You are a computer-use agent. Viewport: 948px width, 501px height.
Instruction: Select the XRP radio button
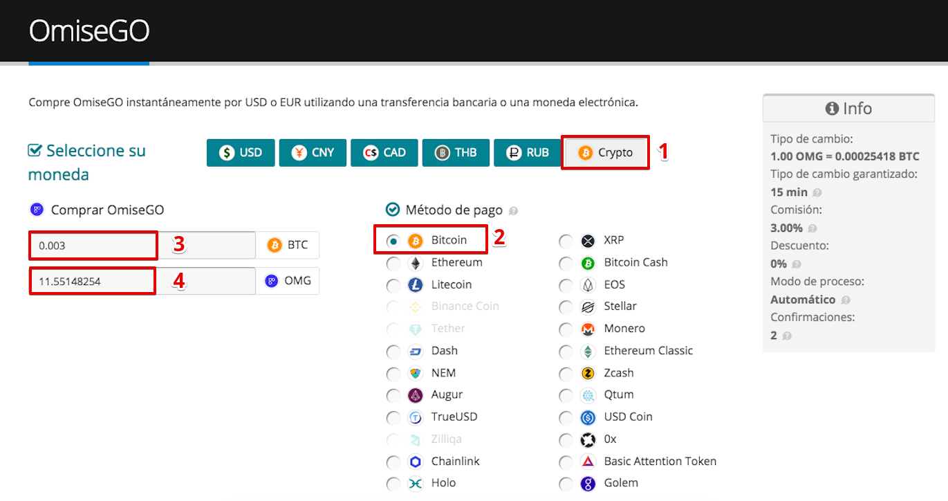(x=566, y=241)
